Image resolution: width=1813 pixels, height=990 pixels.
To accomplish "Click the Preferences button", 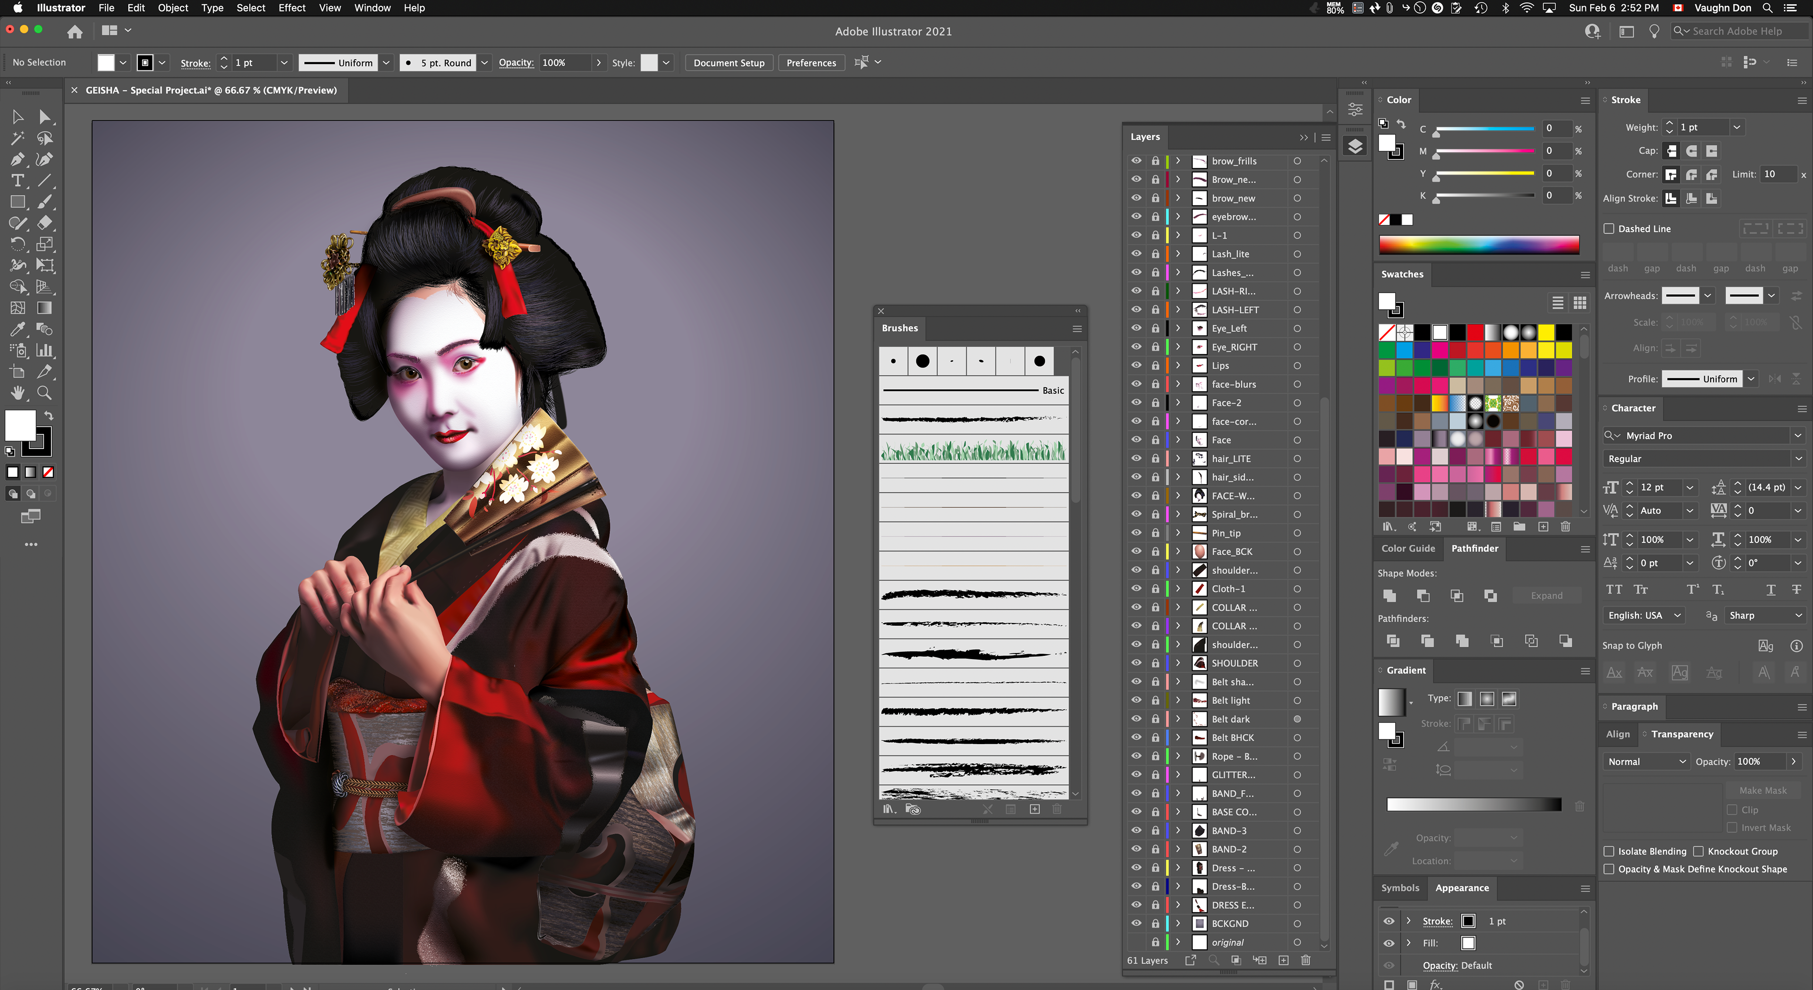I will [x=811, y=63].
